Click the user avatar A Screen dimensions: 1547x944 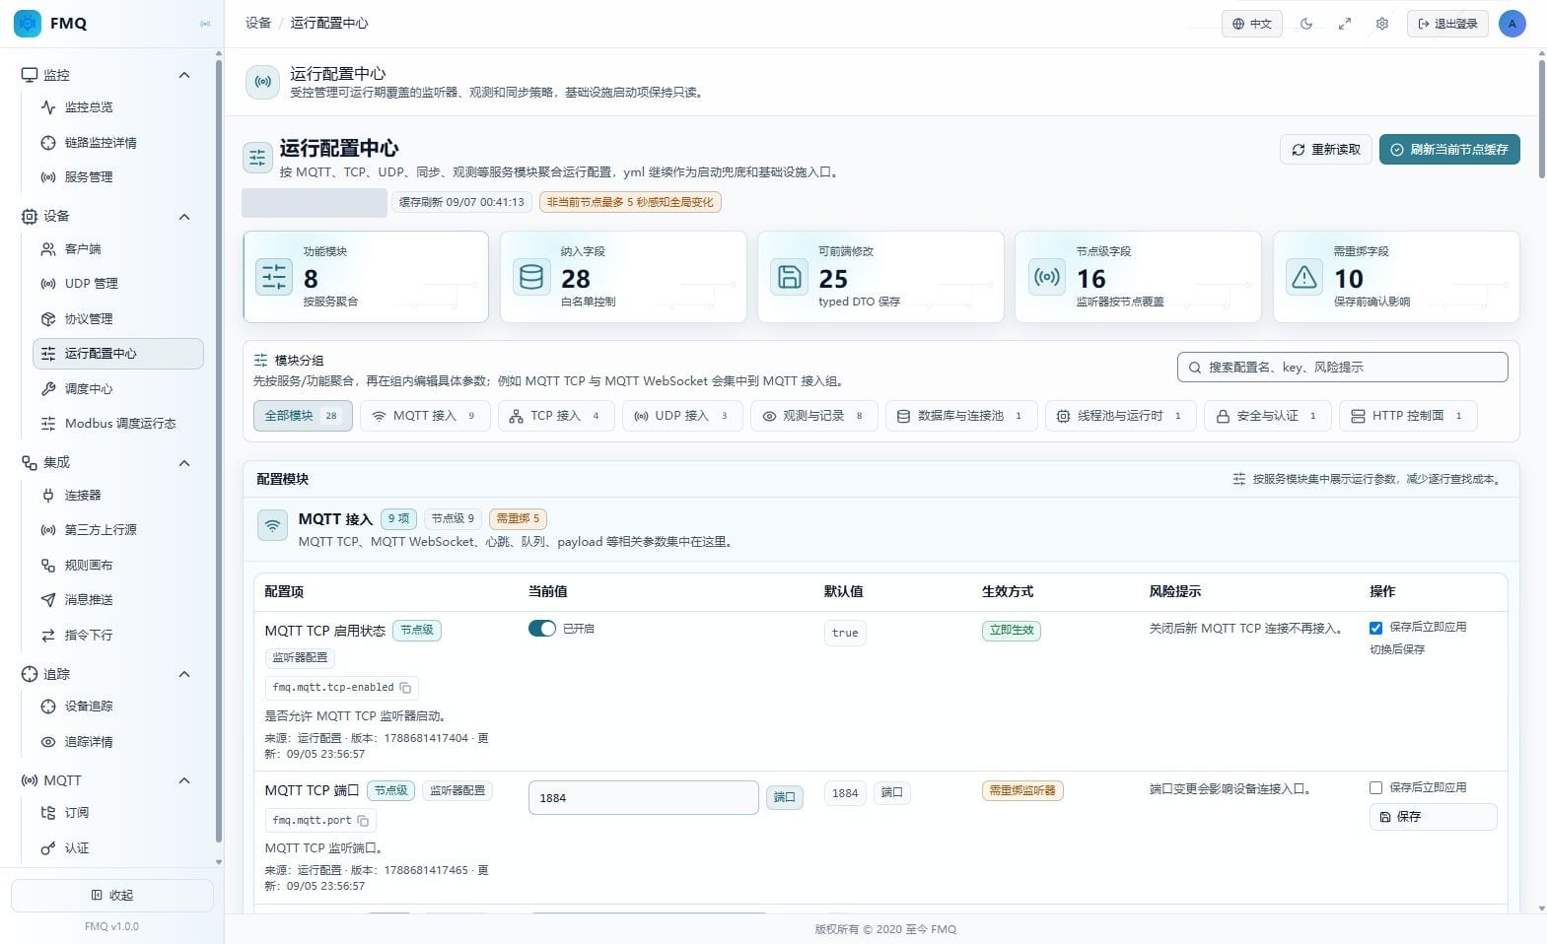(x=1512, y=24)
